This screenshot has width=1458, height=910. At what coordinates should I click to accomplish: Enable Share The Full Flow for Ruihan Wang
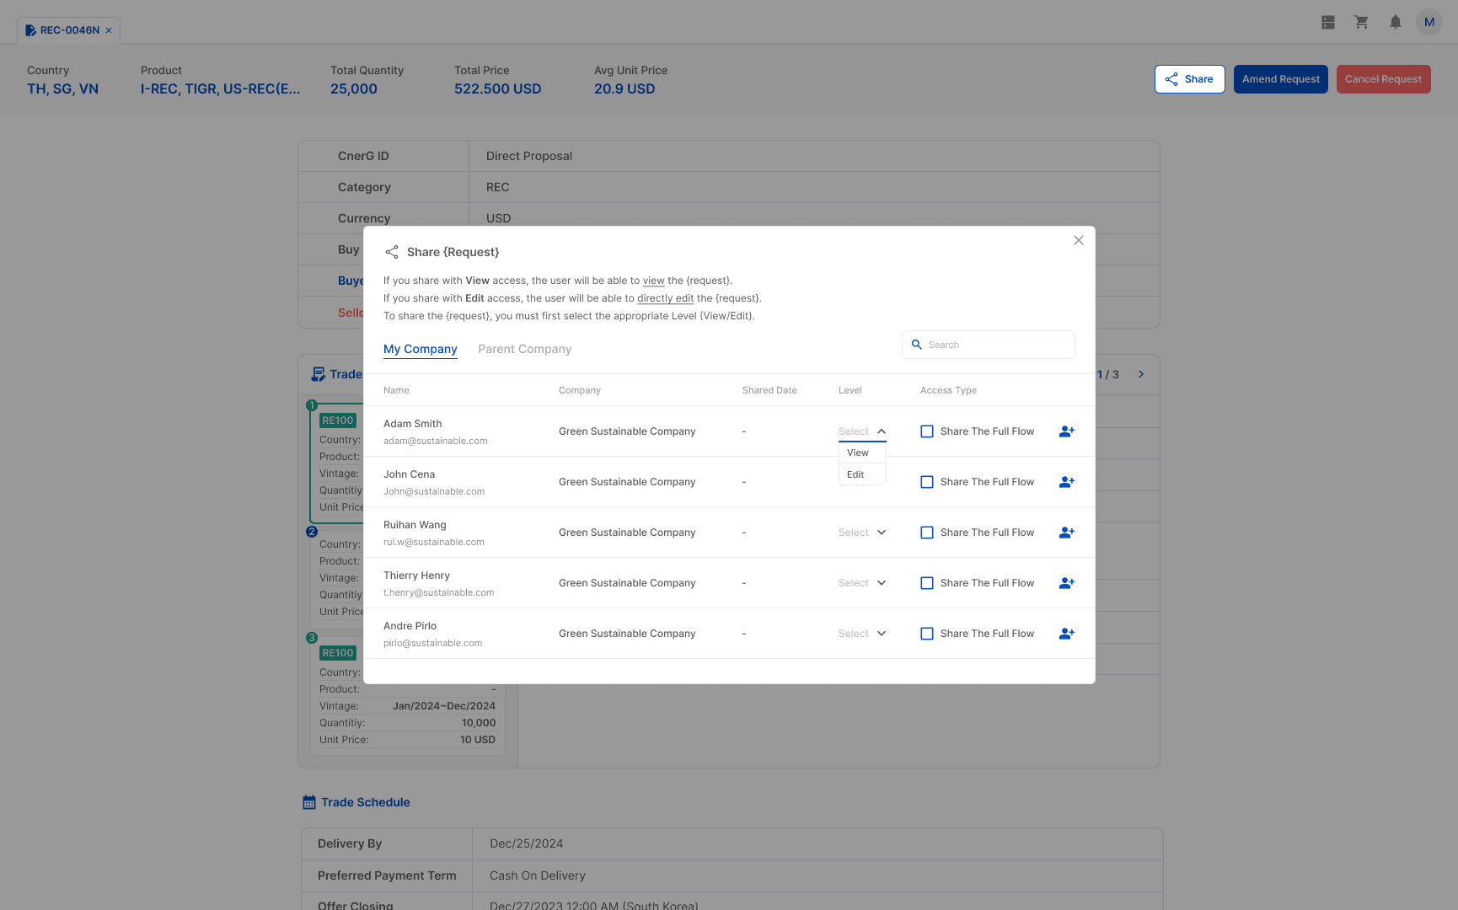[x=927, y=532]
